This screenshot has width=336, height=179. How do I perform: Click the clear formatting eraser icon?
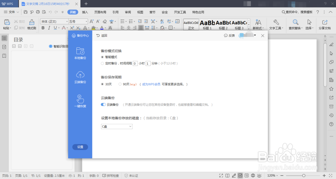104,21
